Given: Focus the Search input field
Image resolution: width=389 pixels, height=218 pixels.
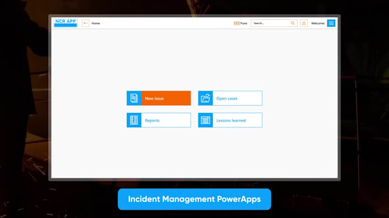Looking at the screenshot, I should click(x=274, y=23).
